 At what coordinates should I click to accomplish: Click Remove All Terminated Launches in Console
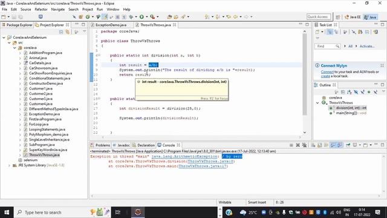click(x=304, y=145)
